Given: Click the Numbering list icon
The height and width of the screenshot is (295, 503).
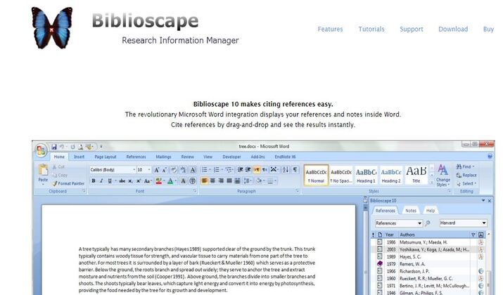Looking at the screenshot, I should pos(217,170).
